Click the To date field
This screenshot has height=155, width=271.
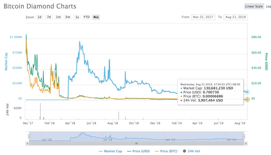point(236,17)
